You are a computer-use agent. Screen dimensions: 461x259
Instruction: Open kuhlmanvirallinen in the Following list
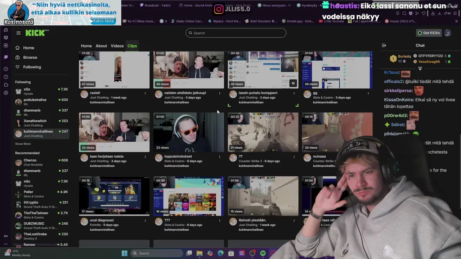[41, 133]
